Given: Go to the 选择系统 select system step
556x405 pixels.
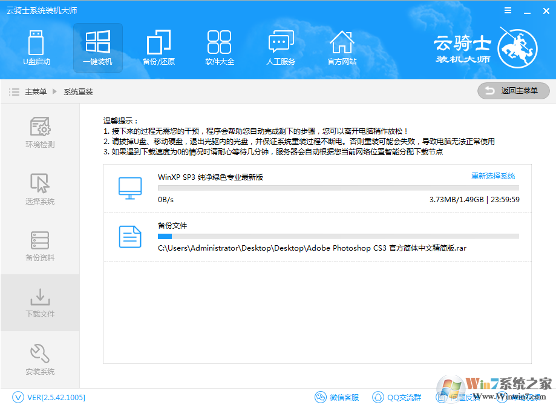Looking at the screenshot, I should [x=40, y=189].
